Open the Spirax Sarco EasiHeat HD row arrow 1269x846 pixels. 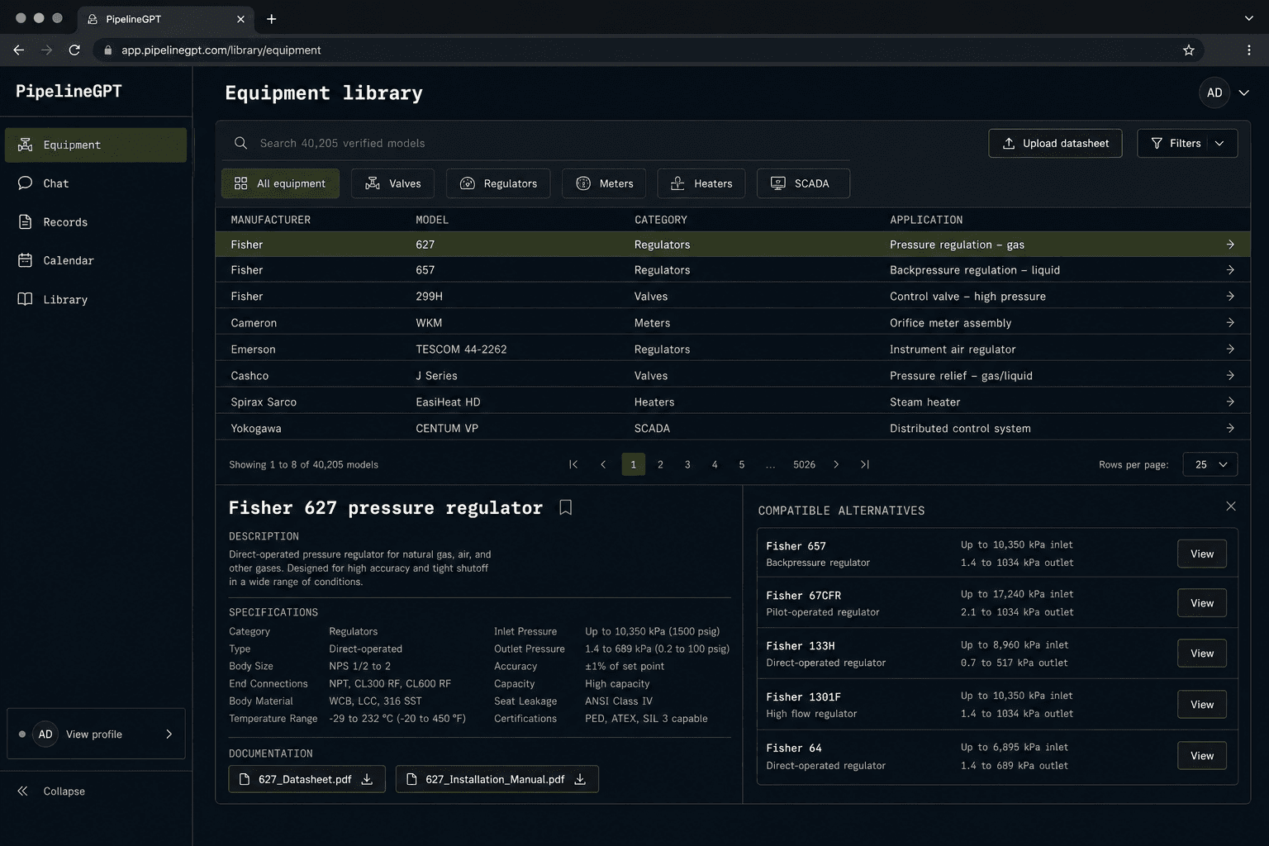(1230, 402)
